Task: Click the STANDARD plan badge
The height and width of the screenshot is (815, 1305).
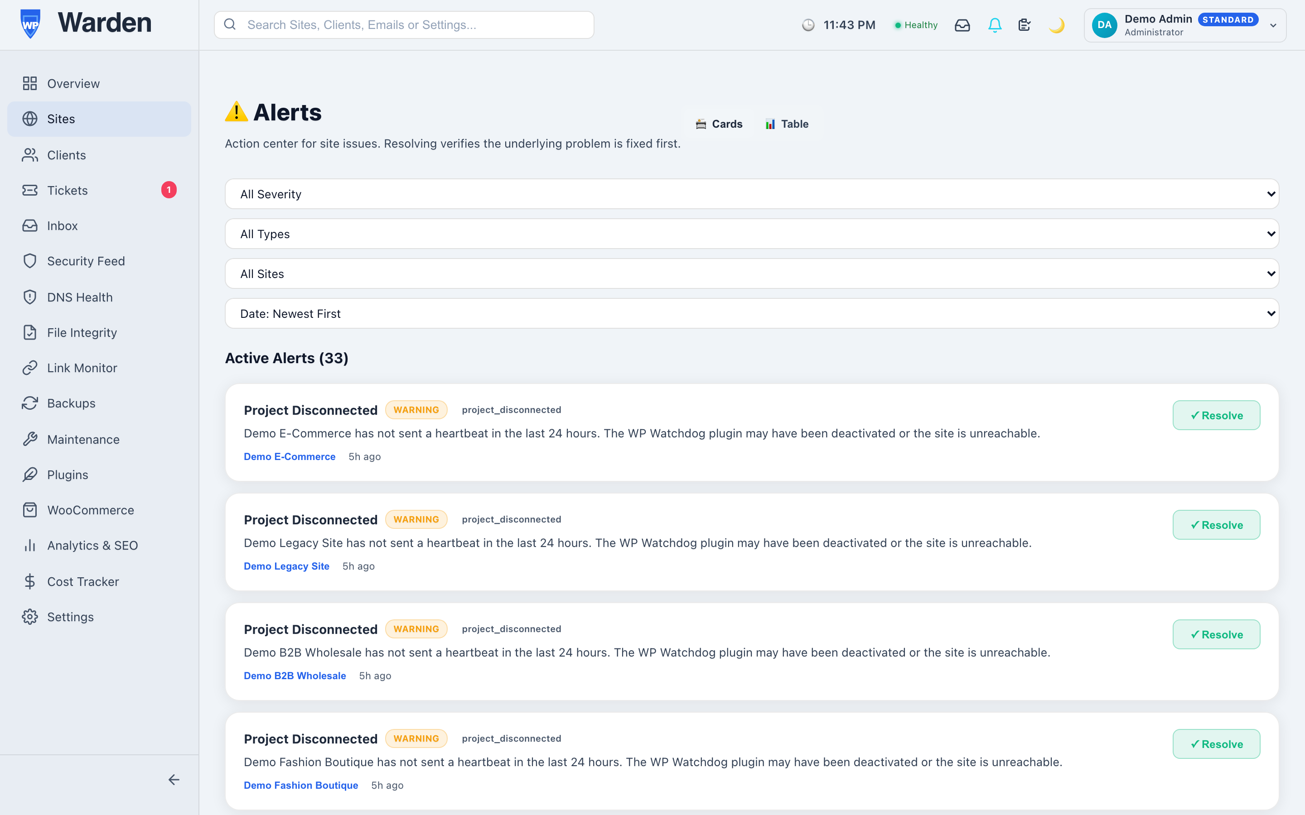Action: click(1228, 19)
